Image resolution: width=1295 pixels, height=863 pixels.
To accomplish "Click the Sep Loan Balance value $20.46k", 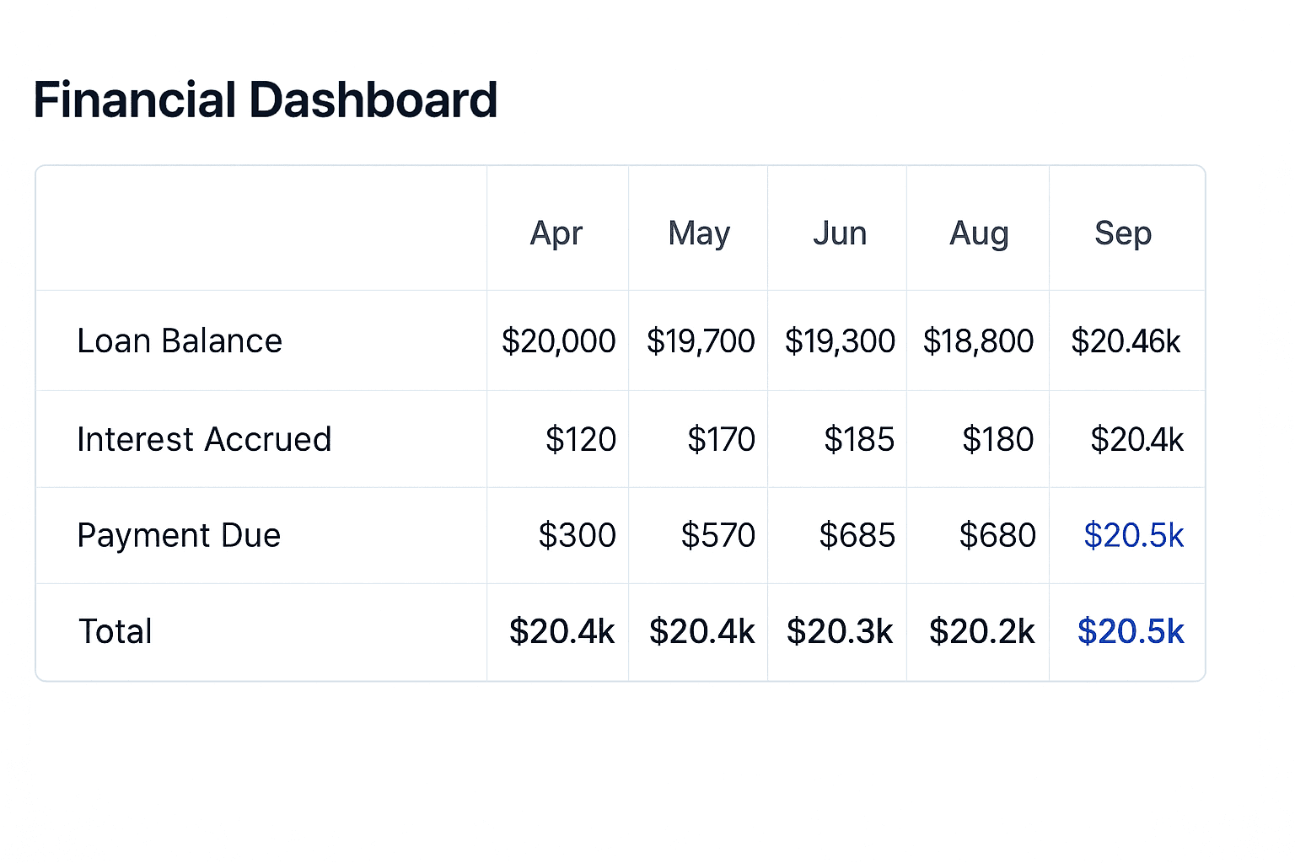I will [1126, 341].
